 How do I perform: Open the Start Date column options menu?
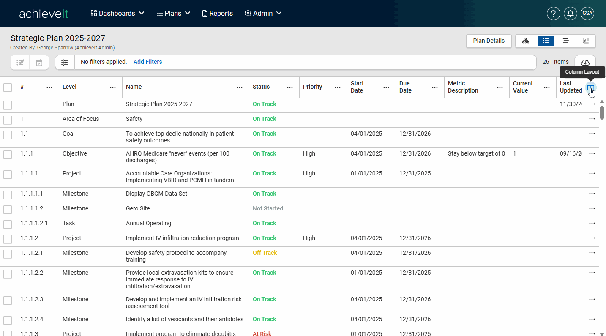386,87
